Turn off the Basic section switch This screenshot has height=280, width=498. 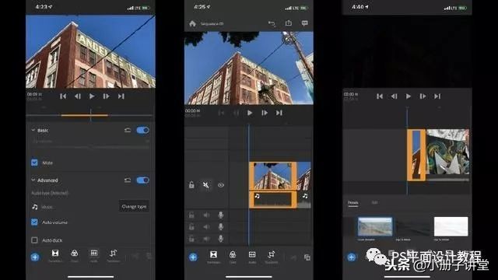click(x=142, y=130)
